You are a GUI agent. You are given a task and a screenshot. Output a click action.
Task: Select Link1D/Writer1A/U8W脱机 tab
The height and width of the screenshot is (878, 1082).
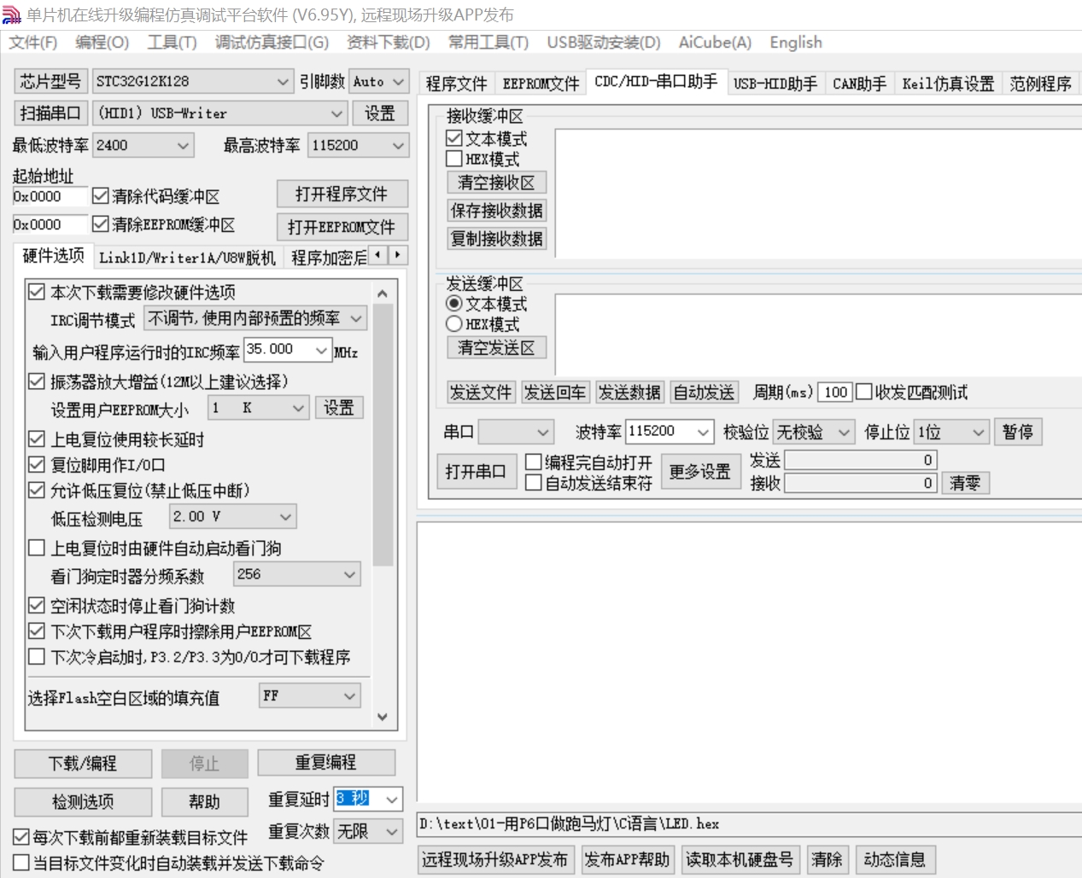point(187,258)
